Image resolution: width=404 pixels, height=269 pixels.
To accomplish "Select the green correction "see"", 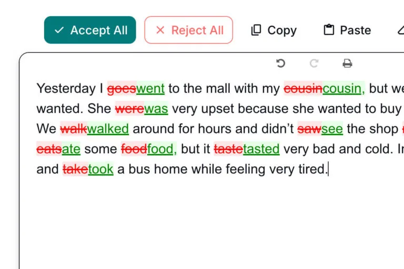I will point(332,129).
